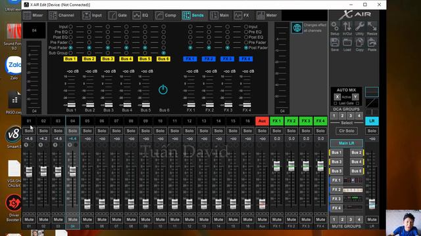Toggle Auto Mix X button

(337, 97)
